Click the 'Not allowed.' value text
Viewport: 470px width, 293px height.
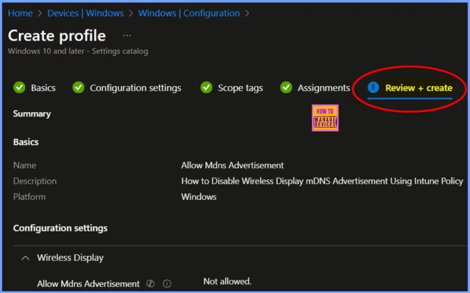click(x=227, y=282)
